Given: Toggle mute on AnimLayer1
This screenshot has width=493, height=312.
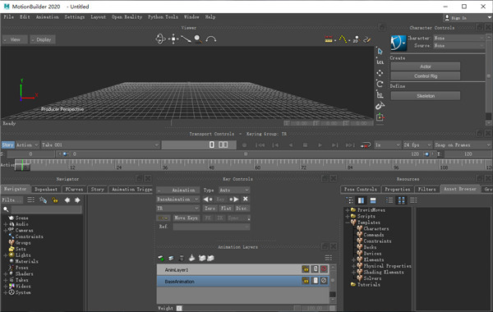Looking at the screenshot, I should (x=324, y=269).
